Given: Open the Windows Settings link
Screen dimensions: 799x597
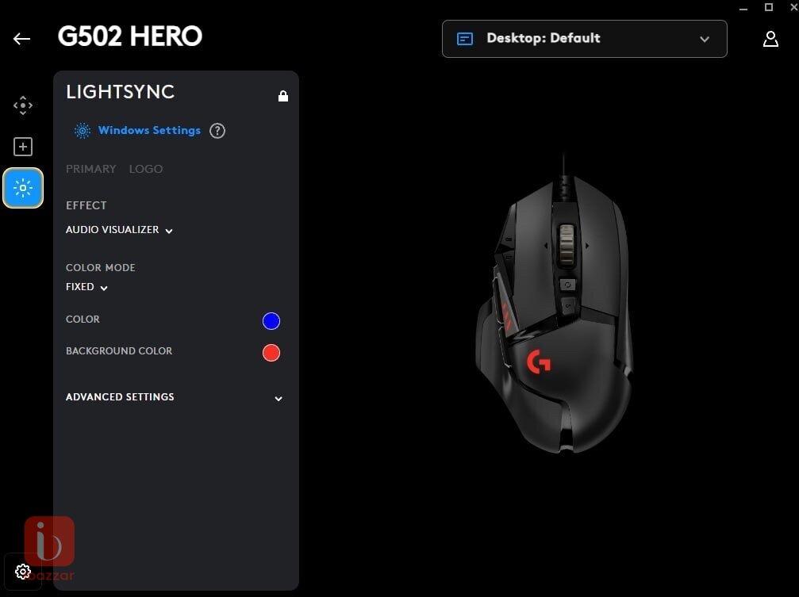Looking at the screenshot, I should (149, 130).
